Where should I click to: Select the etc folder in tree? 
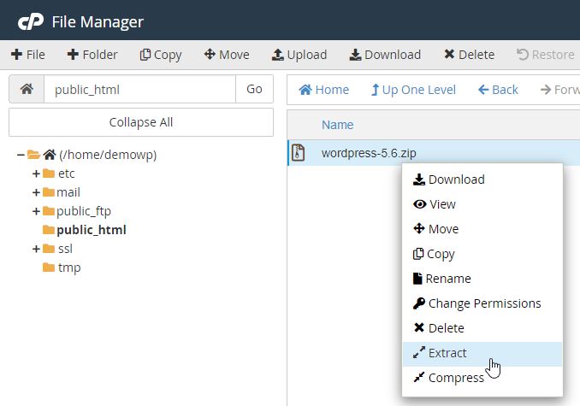tap(66, 174)
